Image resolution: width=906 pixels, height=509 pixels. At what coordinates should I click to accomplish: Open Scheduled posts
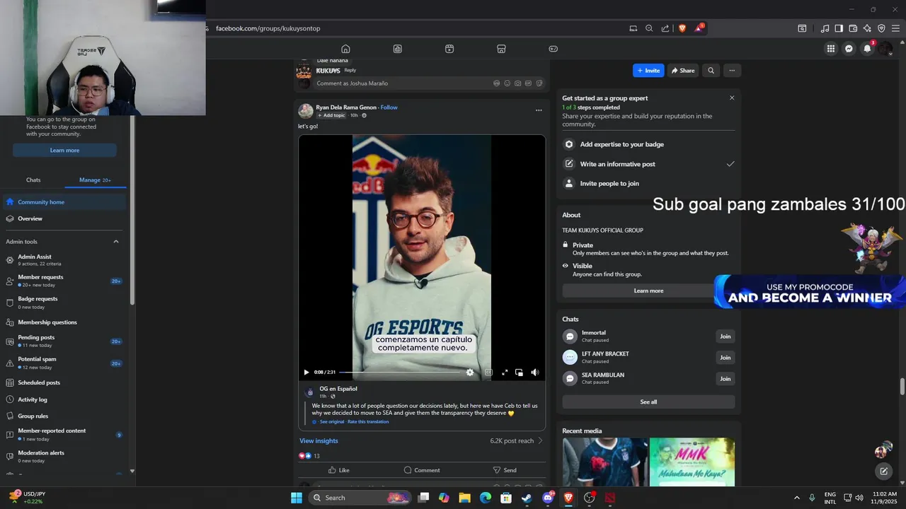coord(64,382)
